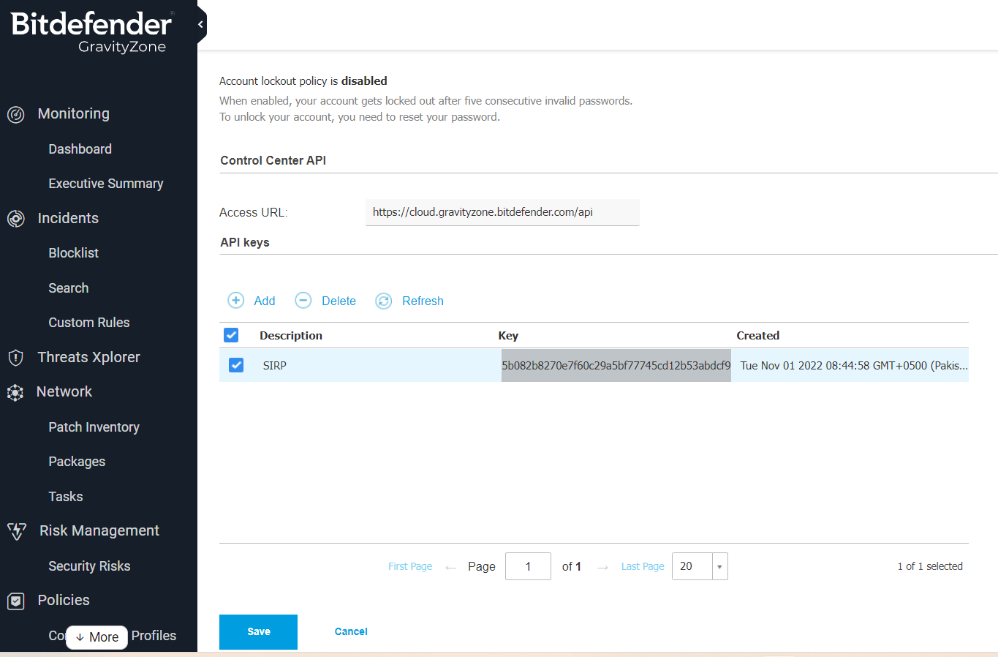Open Network section
Image resolution: width=998 pixels, height=657 pixels.
coord(64,391)
